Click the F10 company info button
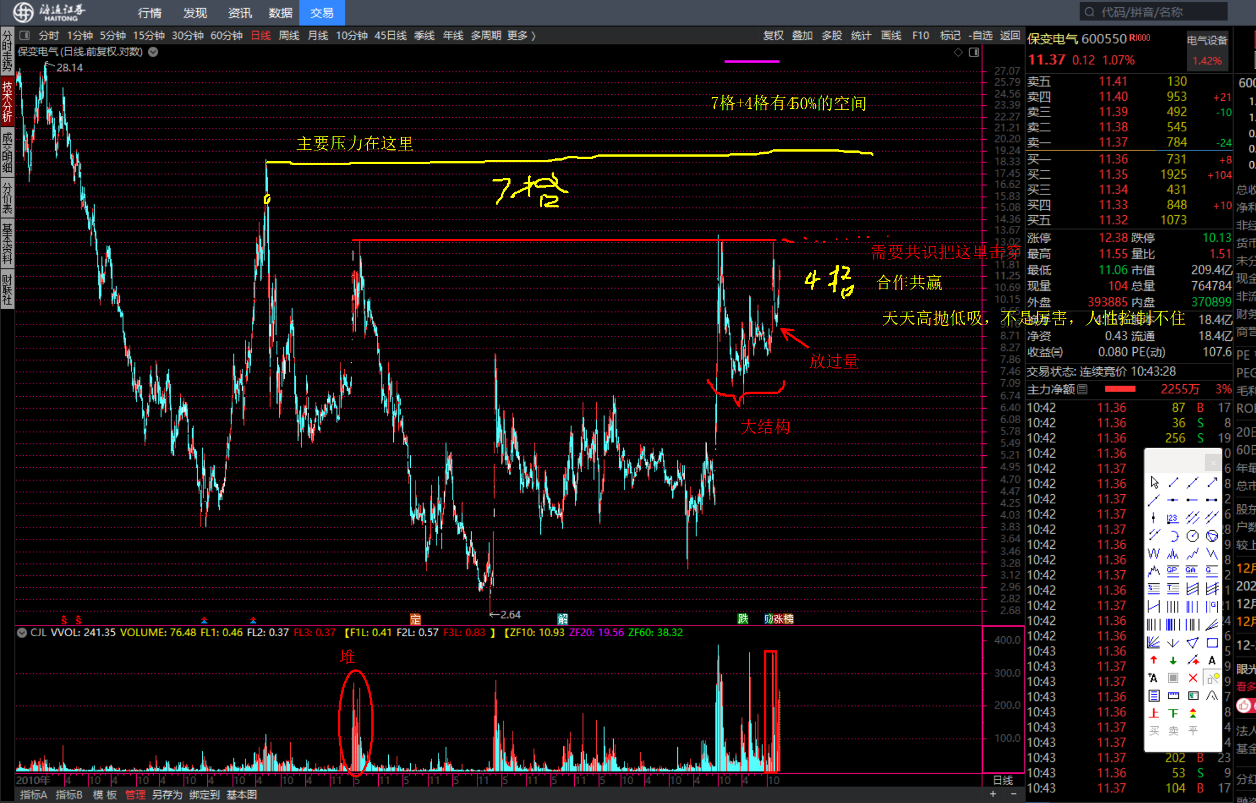Screen dimensions: 1256x803 tap(920, 36)
